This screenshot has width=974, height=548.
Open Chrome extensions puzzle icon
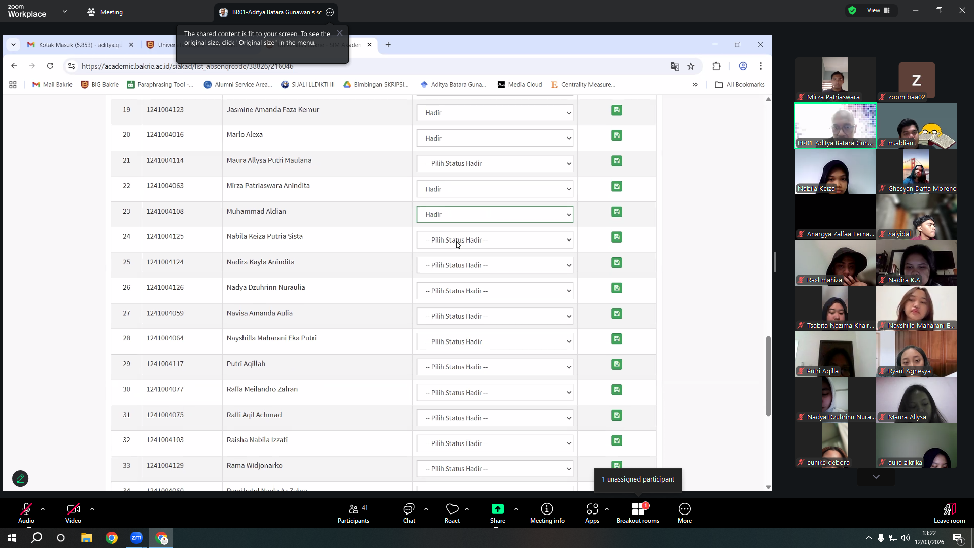(x=716, y=66)
